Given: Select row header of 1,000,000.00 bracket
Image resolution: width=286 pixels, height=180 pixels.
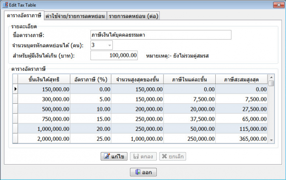Looking at the screenshot, I should pos(15,129).
